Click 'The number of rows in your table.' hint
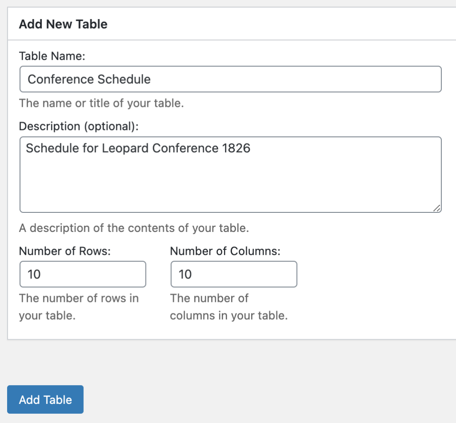The width and height of the screenshot is (456, 423). pos(79,307)
